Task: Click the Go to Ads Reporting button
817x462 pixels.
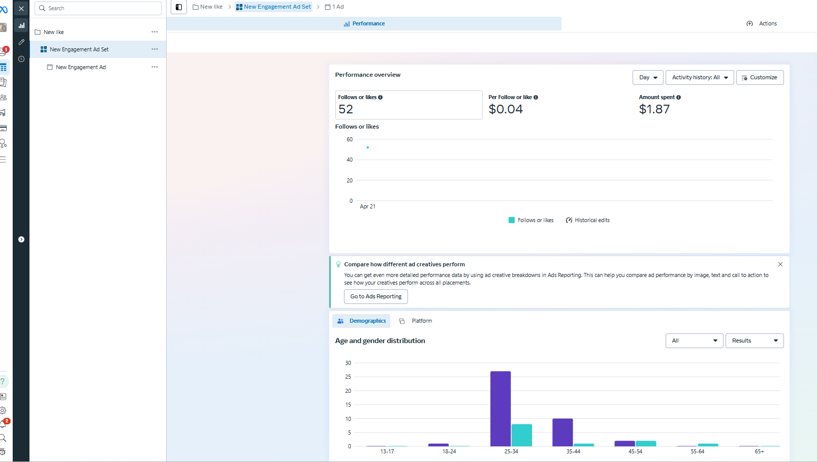Action: coord(375,296)
